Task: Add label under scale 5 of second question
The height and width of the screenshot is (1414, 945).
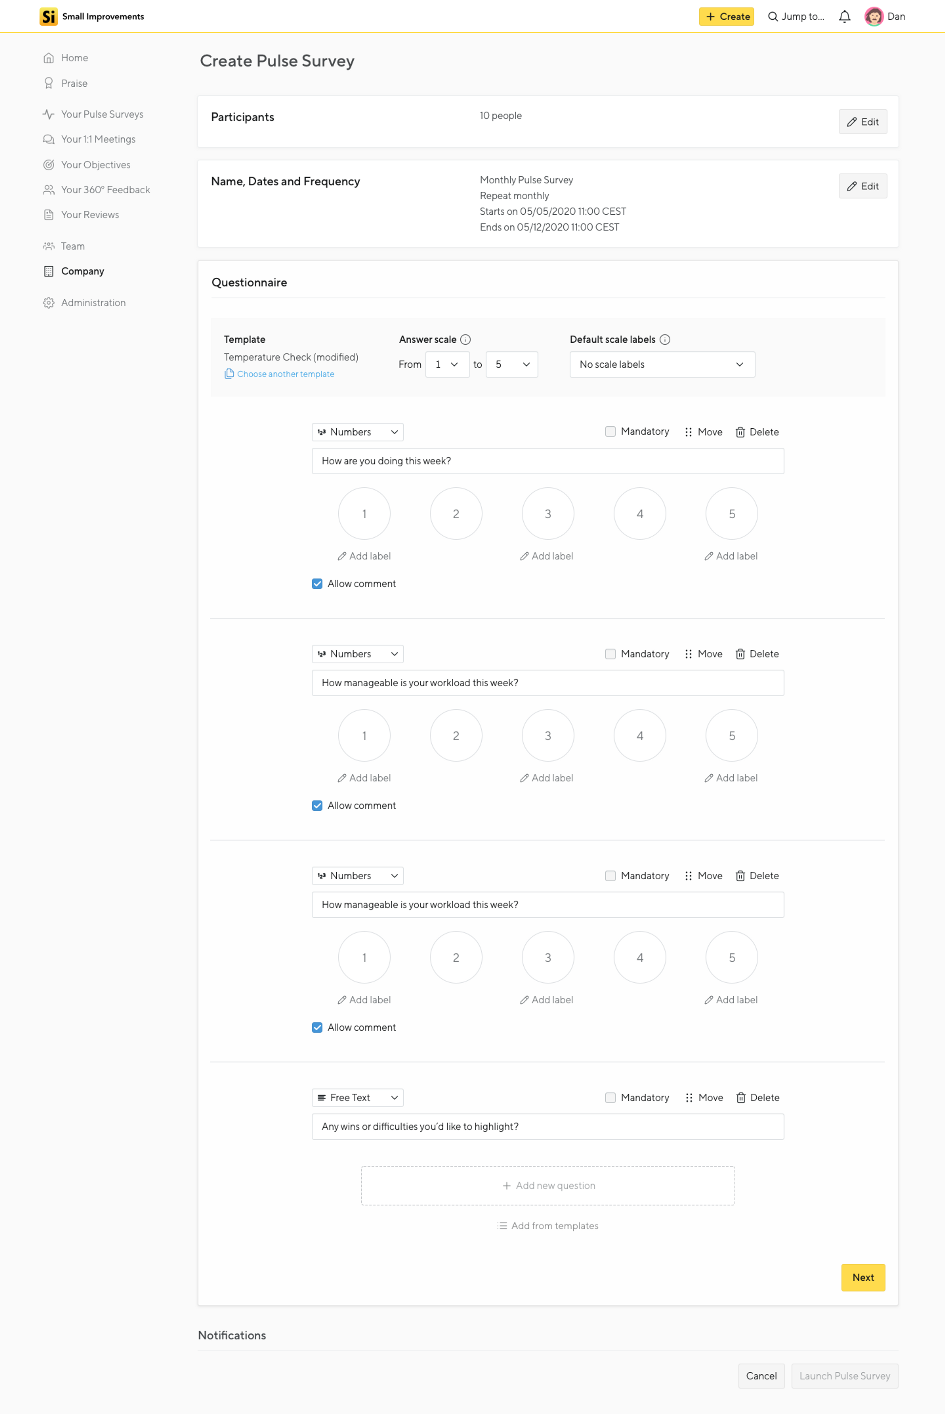Action: (x=731, y=778)
